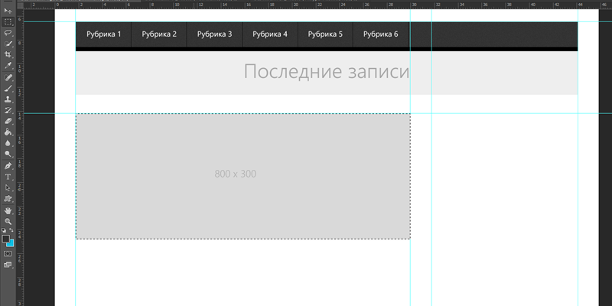Open the screen mode options
Screen dimensions: 612x306
coord(8,265)
